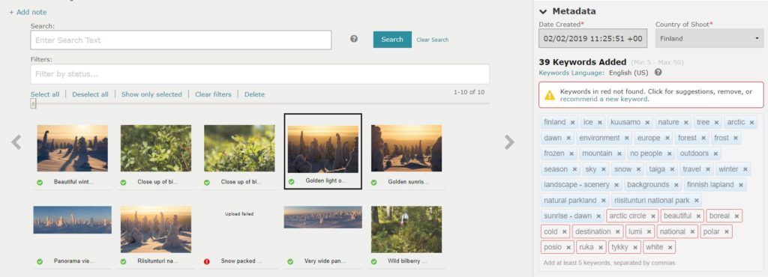Click Clear filters link

pos(213,94)
